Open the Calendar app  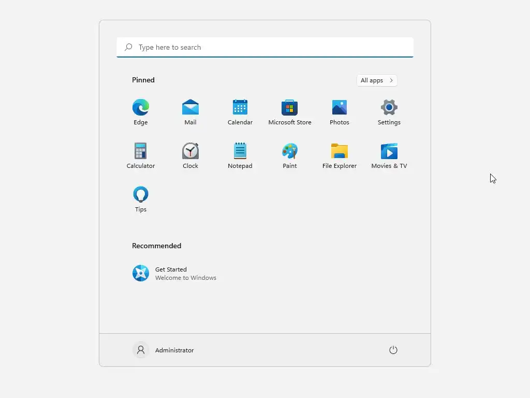pos(240,112)
